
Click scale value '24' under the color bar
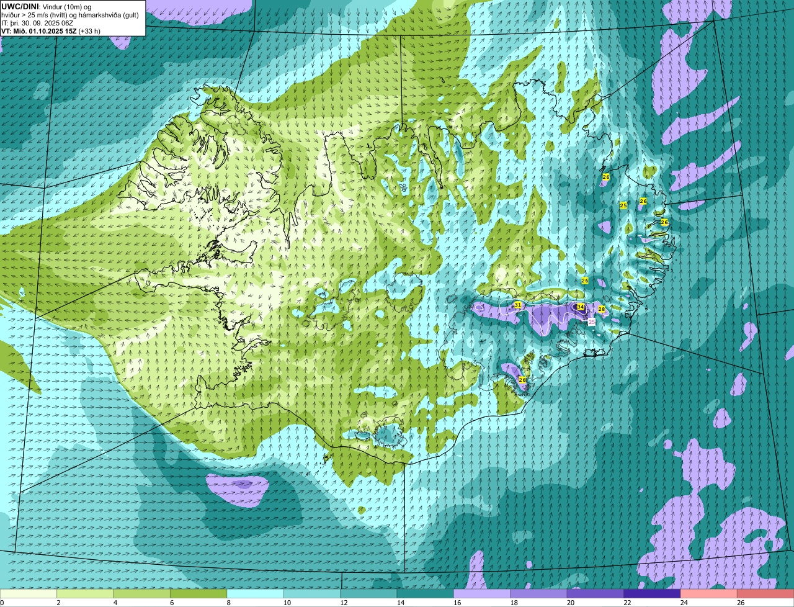coord(684,603)
